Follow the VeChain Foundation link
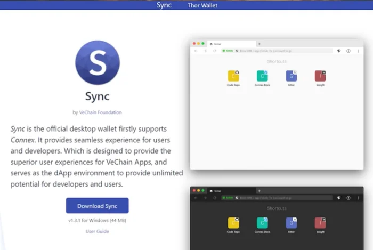 point(100,112)
